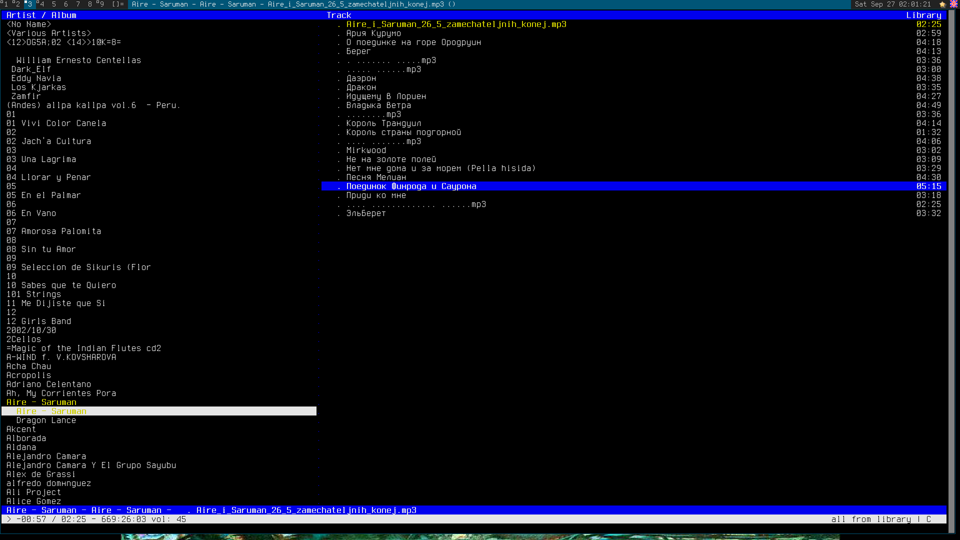Select 02 Jach'a Cultura
The width and height of the screenshot is (960, 540).
(48, 141)
